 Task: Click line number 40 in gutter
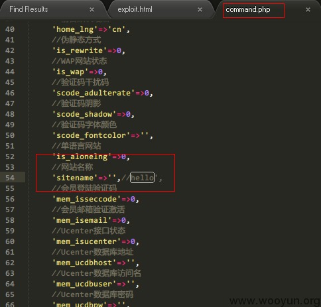tap(10, 29)
